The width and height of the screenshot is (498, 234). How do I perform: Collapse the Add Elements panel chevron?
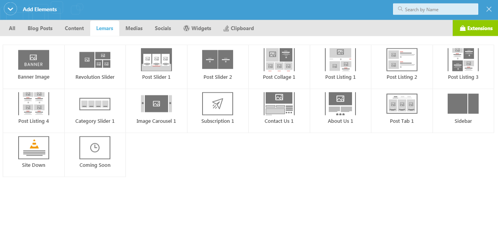10,9
